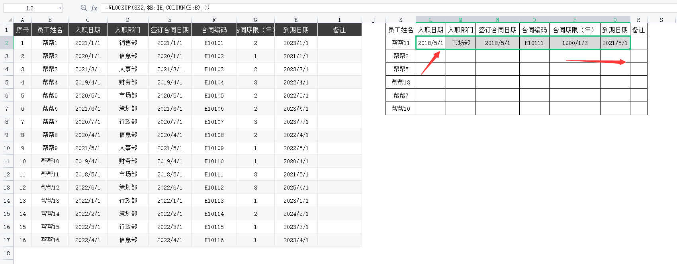677x264 pixels.
Task: Select cell containing H10105
Action: point(214,96)
